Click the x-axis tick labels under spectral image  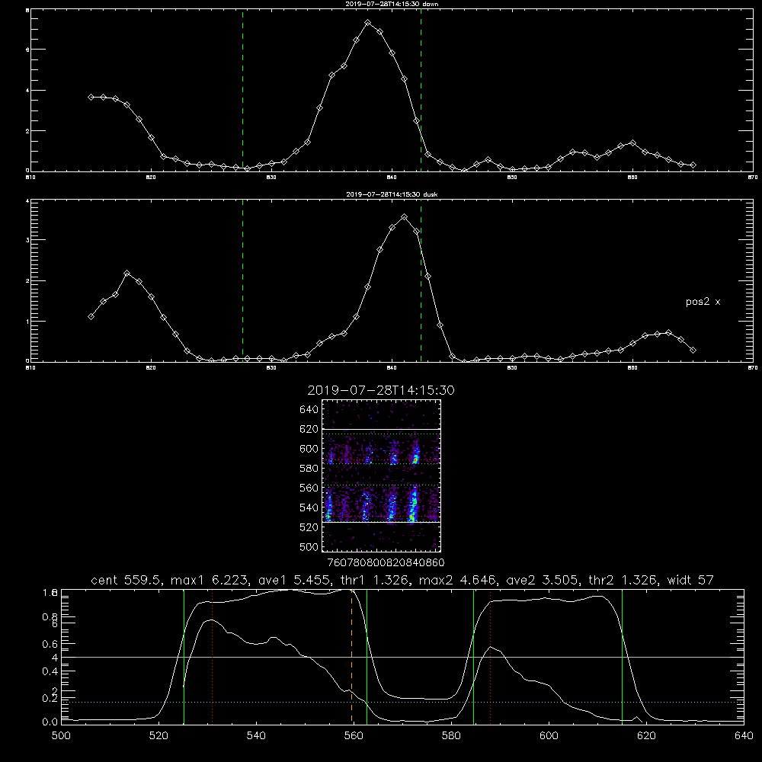(386, 562)
